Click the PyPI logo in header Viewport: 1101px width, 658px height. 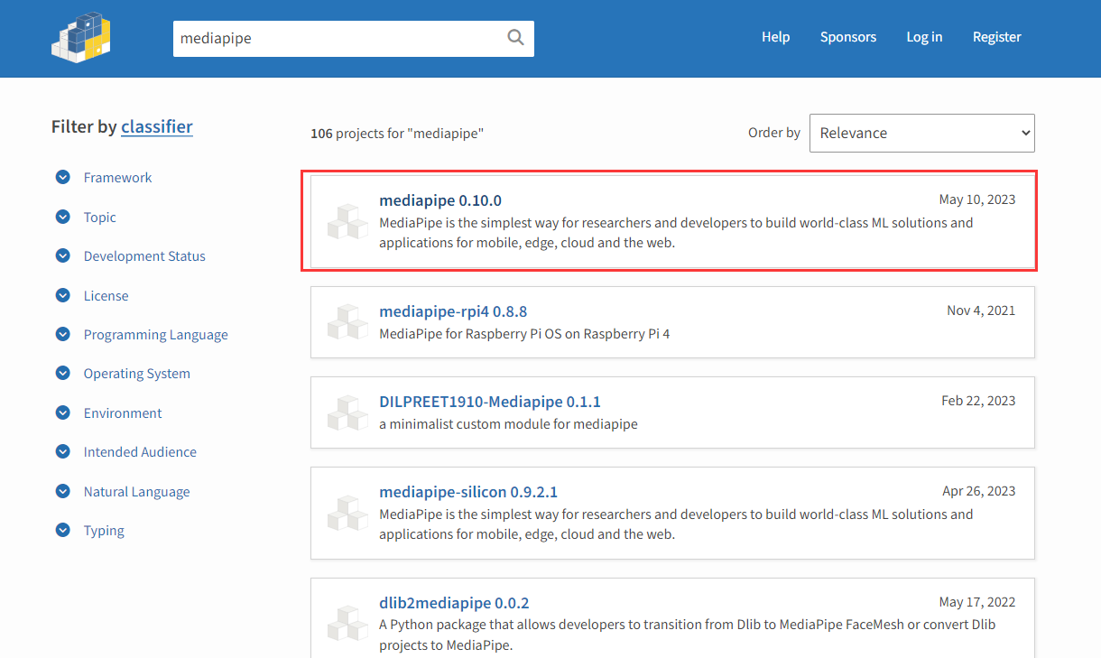81,36
